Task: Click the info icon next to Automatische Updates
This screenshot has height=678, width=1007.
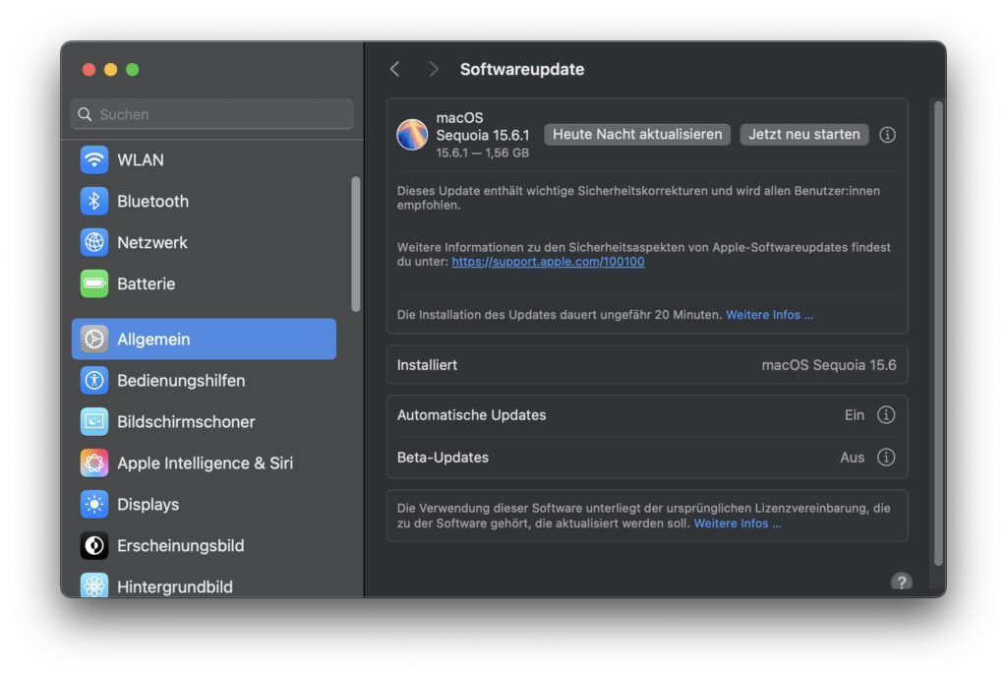Action: pos(886,415)
